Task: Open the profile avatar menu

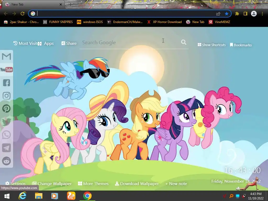Action: 254,14
